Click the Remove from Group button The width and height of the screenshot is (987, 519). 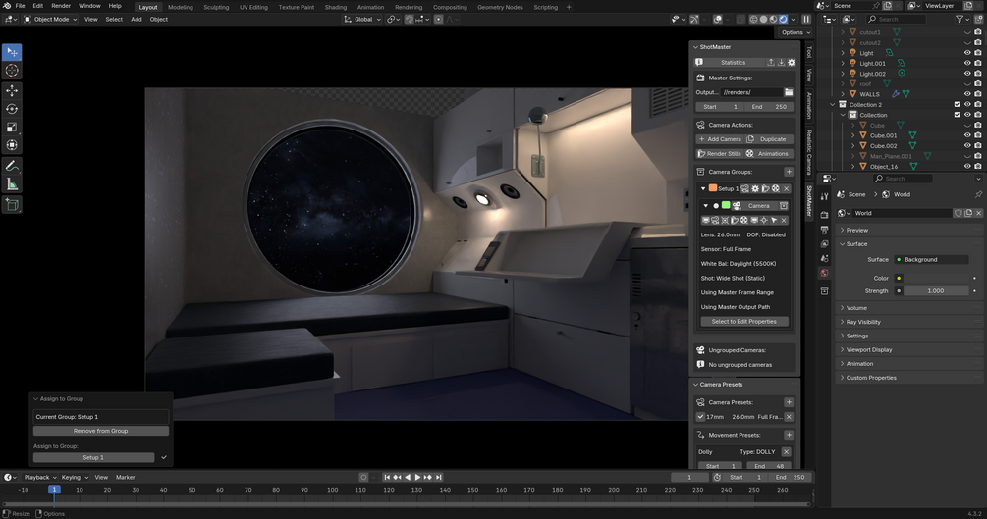[101, 431]
